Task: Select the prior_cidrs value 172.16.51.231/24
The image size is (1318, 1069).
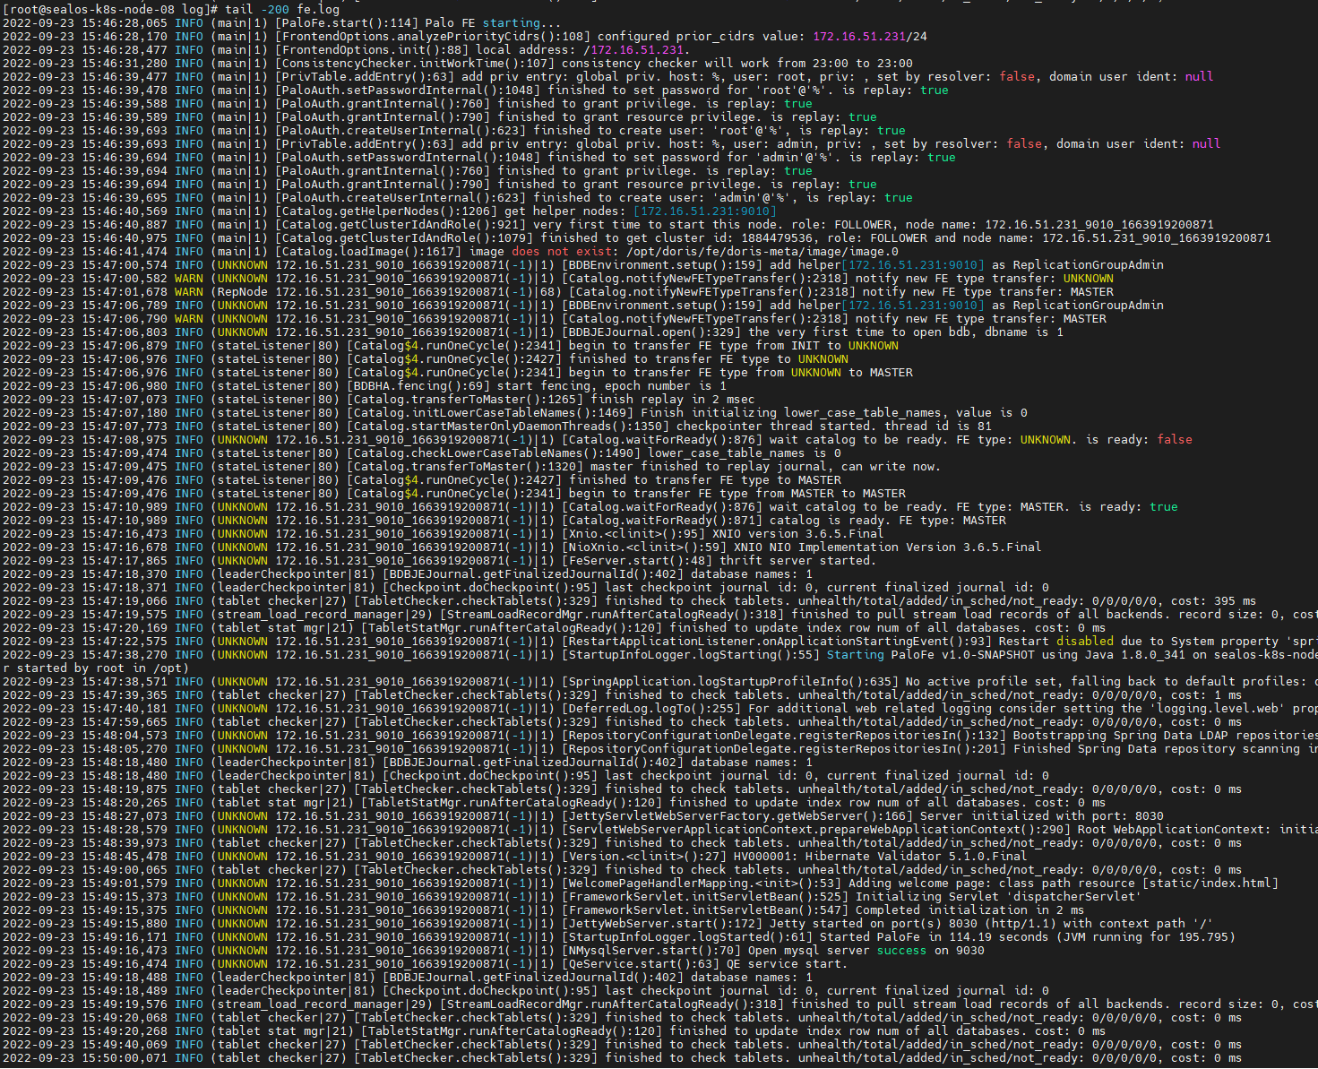Action: pyautogui.click(x=870, y=36)
